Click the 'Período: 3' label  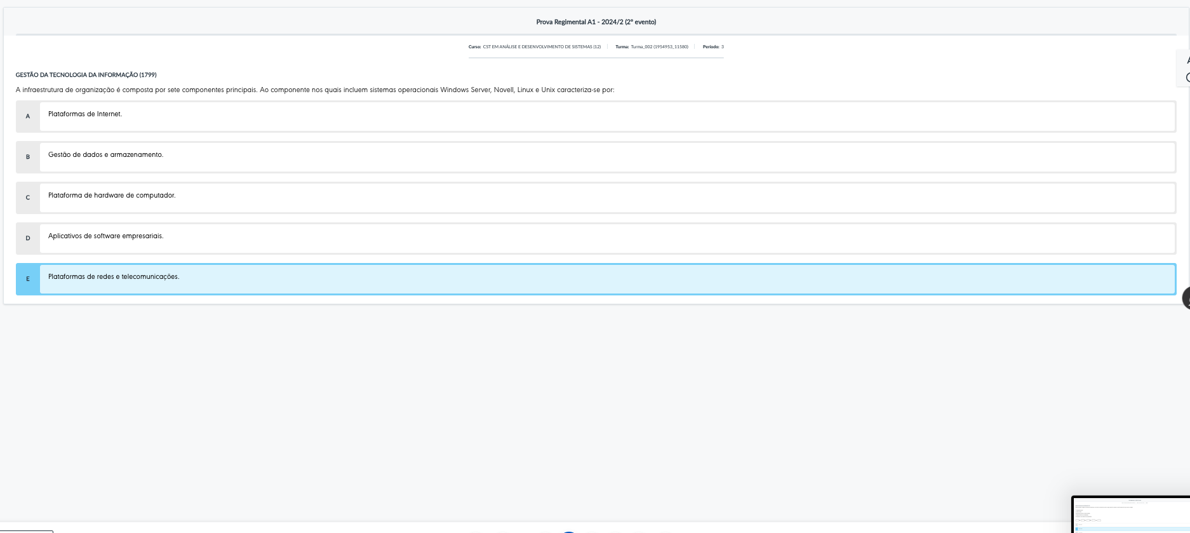point(713,47)
